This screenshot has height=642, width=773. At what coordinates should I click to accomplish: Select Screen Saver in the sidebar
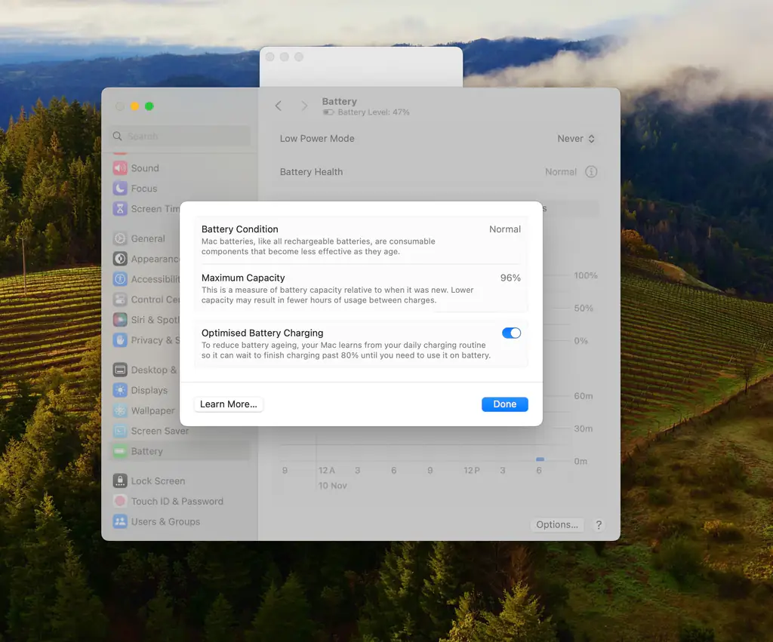tap(160, 431)
